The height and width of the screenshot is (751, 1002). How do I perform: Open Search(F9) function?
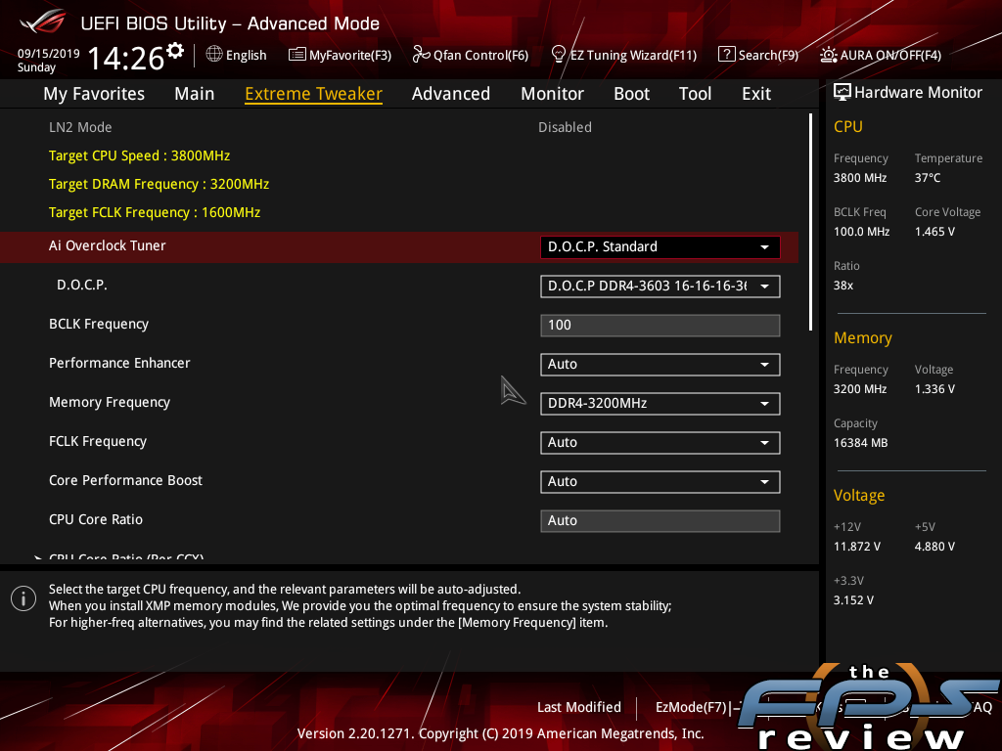point(768,55)
